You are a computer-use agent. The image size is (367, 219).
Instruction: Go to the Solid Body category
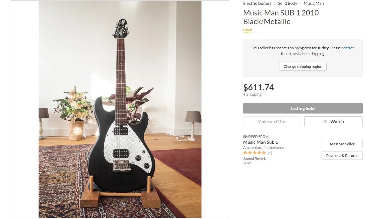coord(287,3)
